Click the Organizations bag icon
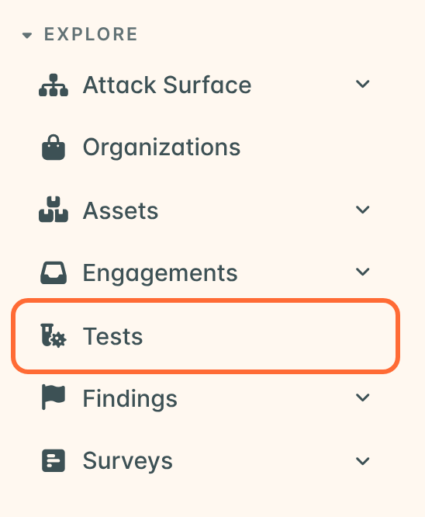 tap(54, 147)
